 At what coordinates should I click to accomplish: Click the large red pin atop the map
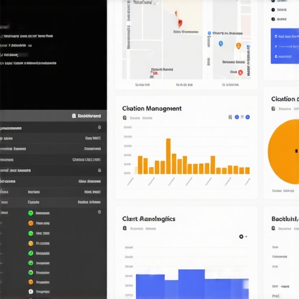pyautogui.click(x=180, y=23)
